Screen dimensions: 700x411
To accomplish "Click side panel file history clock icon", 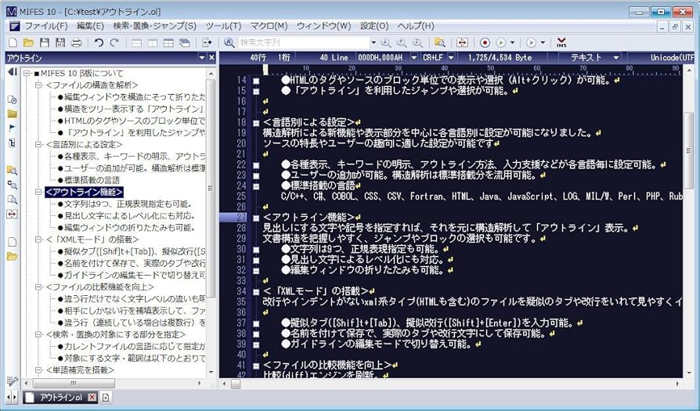I will pyautogui.click(x=12, y=99).
